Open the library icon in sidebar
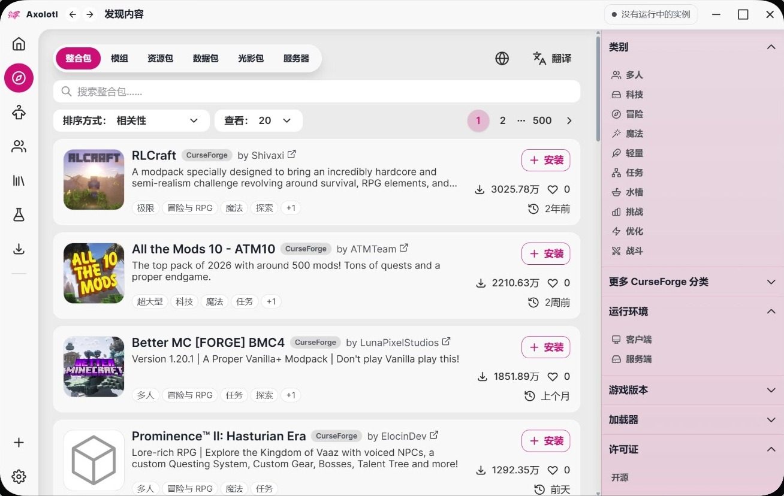This screenshot has width=784, height=496. click(x=19, y=180)
